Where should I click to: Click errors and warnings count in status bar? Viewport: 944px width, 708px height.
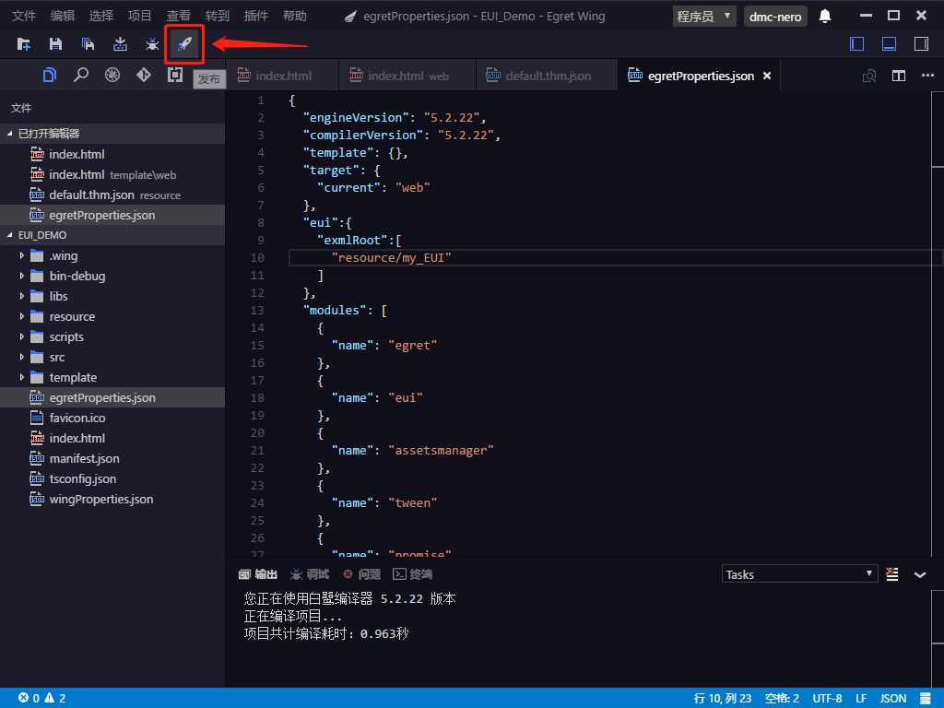coord(42,699)
